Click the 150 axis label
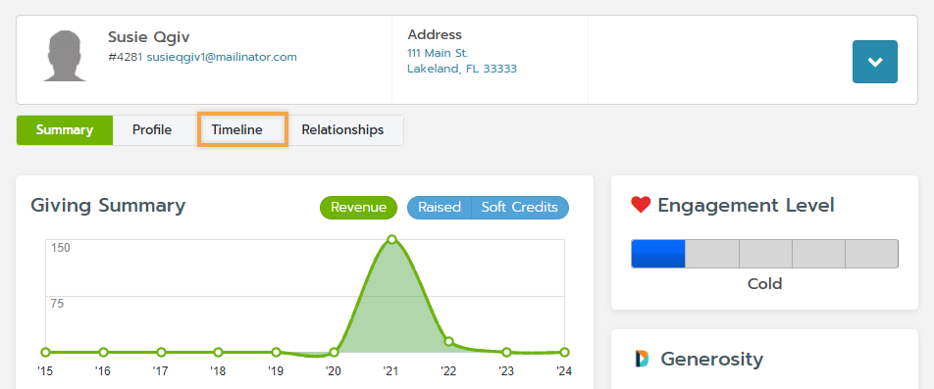Screen dimensions: 934x389 click(x=60, y=248)
